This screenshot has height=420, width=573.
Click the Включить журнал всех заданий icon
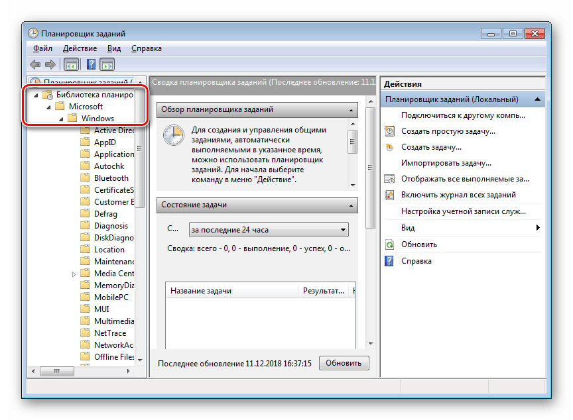[x=389, y=195]
